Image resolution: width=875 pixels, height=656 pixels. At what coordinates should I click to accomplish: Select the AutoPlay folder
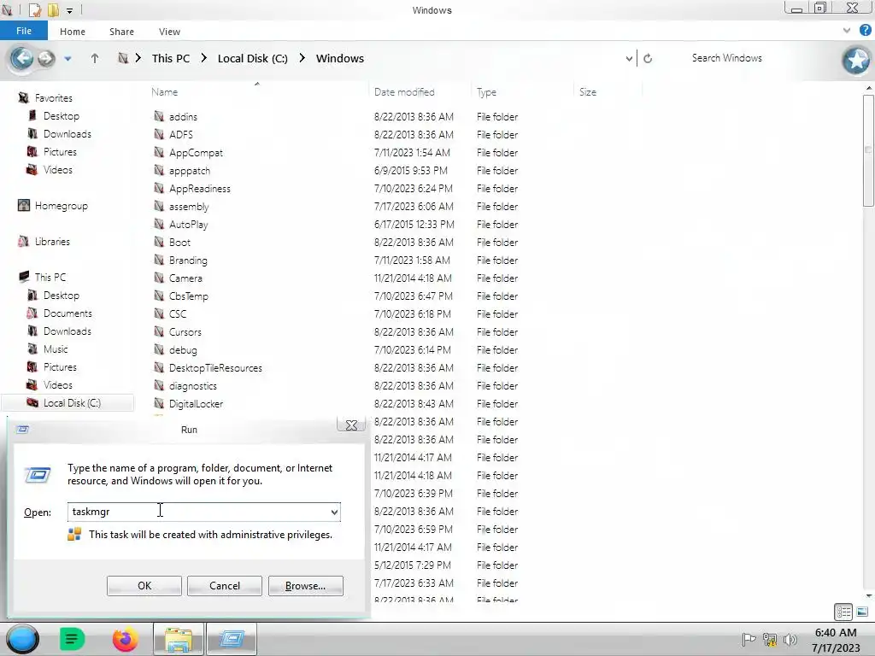coord(189,225)
